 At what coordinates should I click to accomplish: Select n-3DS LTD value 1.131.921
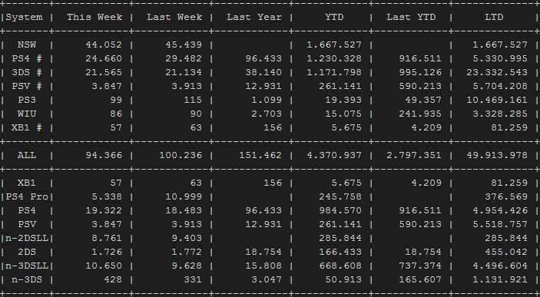[x=500, y=279]
